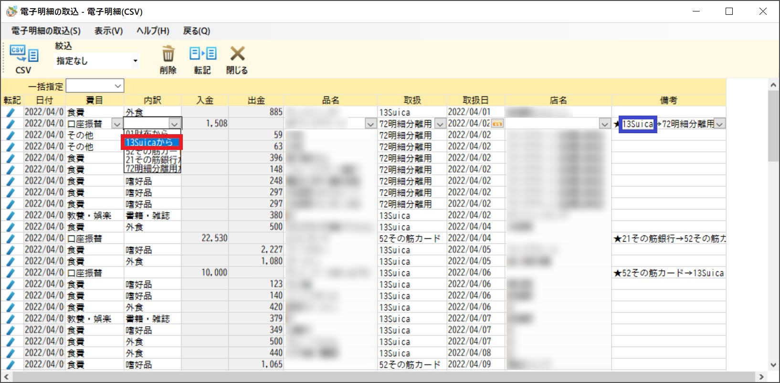Click the horizontal scrollbar left arrow
The width and height of the screenshot is (780, 383).
pyautogui.click(x=6, y=377)
